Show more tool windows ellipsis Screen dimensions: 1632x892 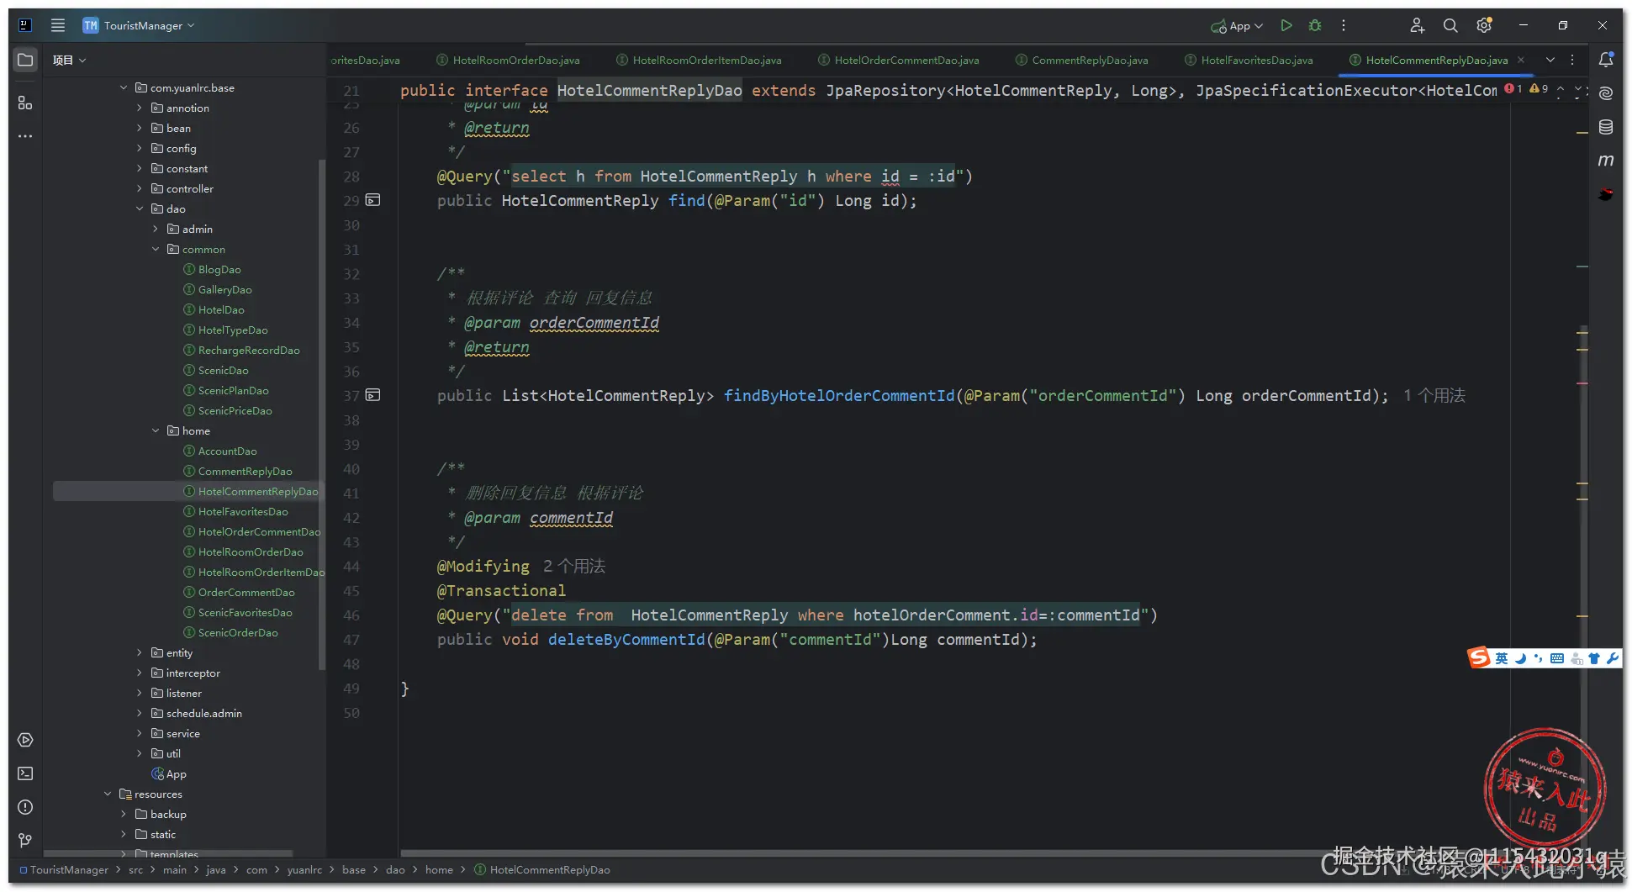[25, 136]
